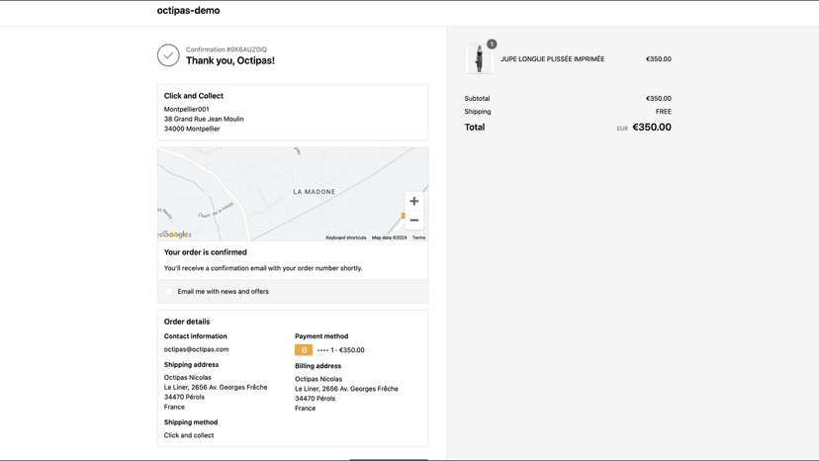Click the orange payment card icon
This screenshot has height=461, width=819.
click(304, 350)
